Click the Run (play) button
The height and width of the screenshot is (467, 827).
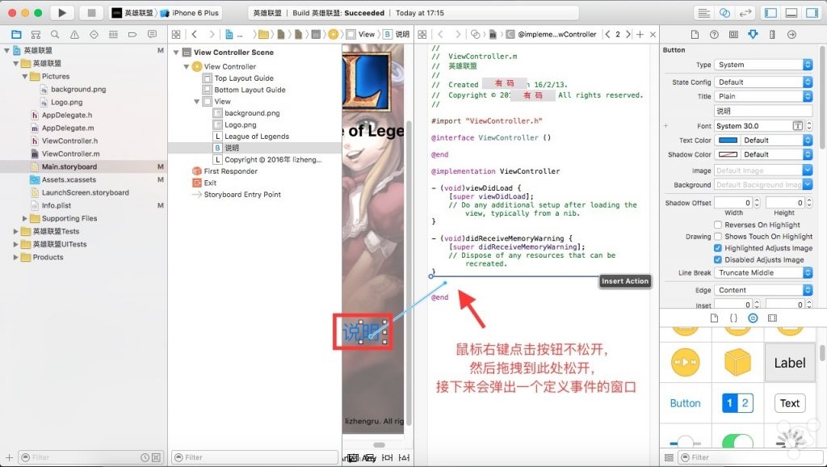coord(62,13)
